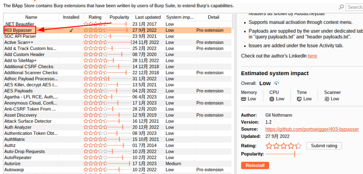The image size is (363, 174).
Task: Click the Time impact clock icon
Action: coord(299,99)
